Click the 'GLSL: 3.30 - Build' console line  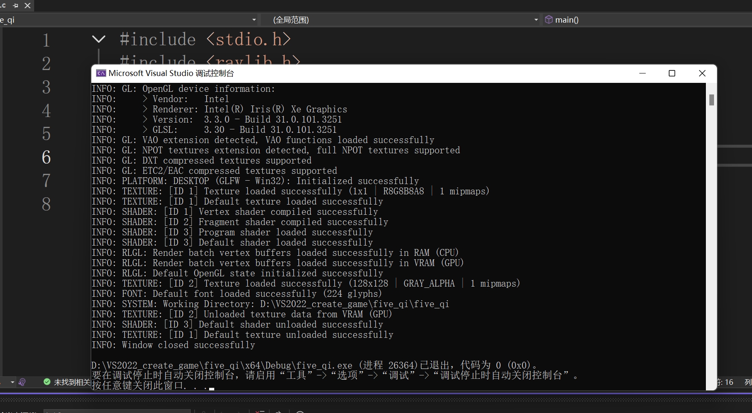point(214,130)
